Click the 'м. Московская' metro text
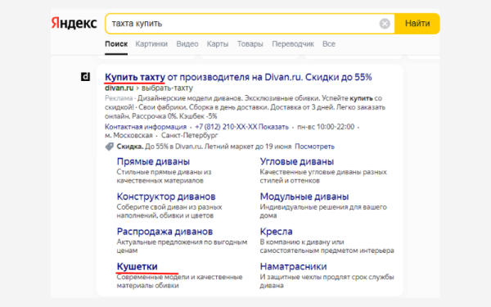This screenshot has height=307, width=491. (x=128, y=136)
